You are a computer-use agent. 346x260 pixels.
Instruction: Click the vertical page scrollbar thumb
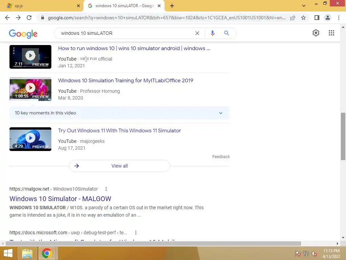pyautogui.click(x=343, y=136)
